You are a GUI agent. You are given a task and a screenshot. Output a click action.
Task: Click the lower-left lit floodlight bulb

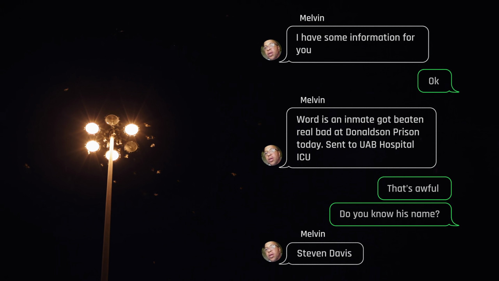pyautogui.click(x=93, y=146)
